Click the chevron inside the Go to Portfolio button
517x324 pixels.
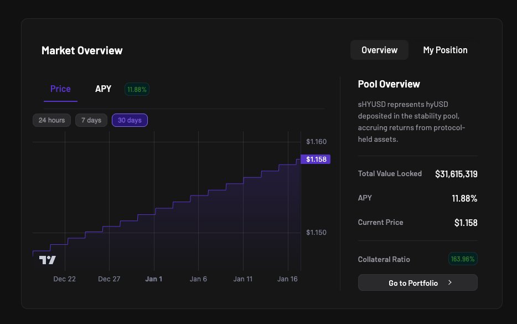449,282
